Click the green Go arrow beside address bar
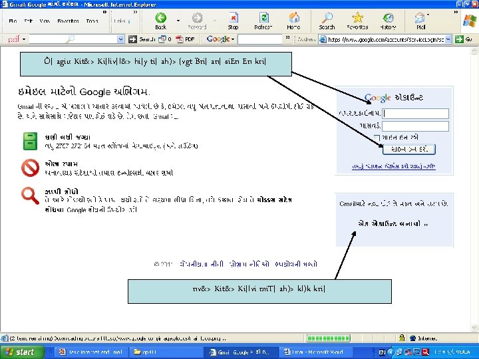This screenshot has height=359, width=479. click(x=459, y=39)
